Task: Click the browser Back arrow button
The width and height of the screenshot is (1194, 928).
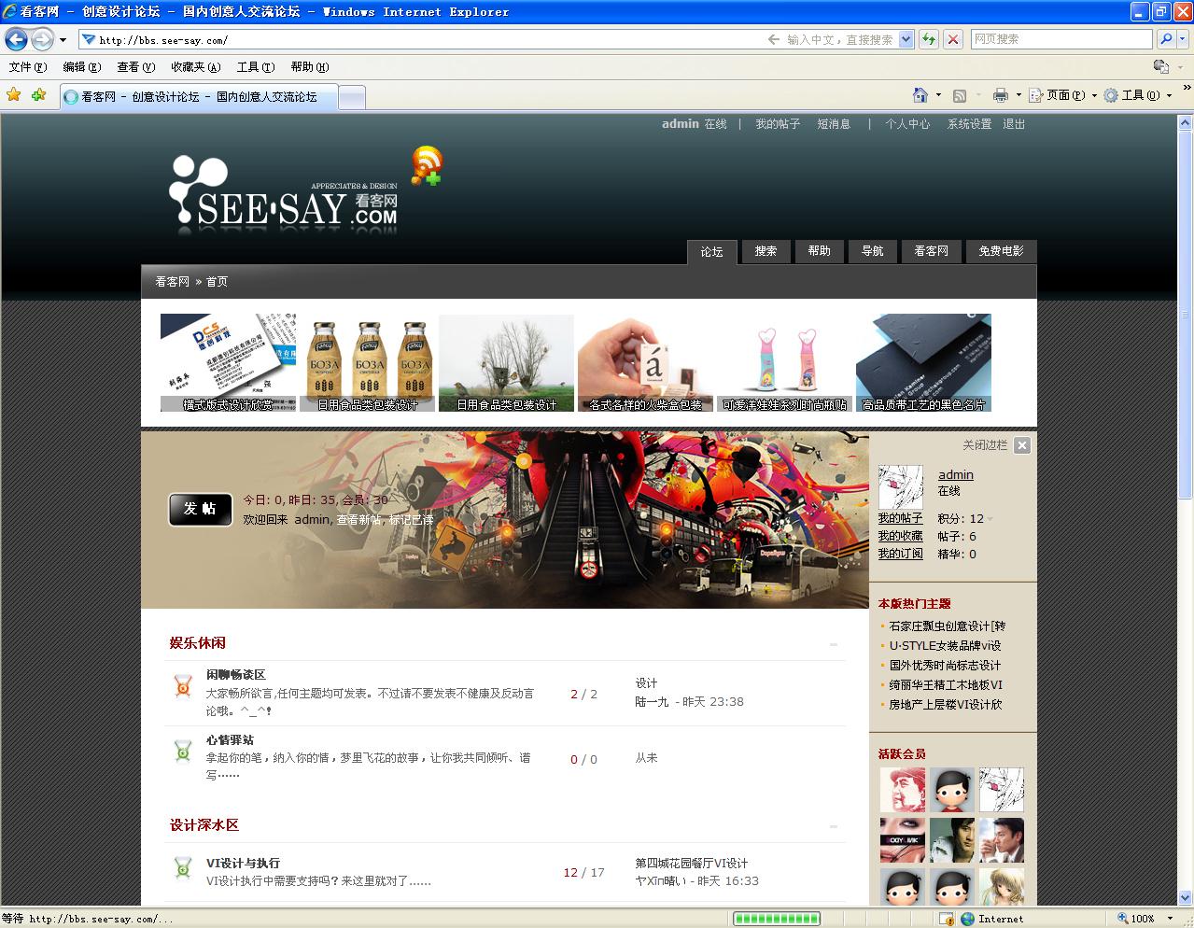Action: coord(17,39)
